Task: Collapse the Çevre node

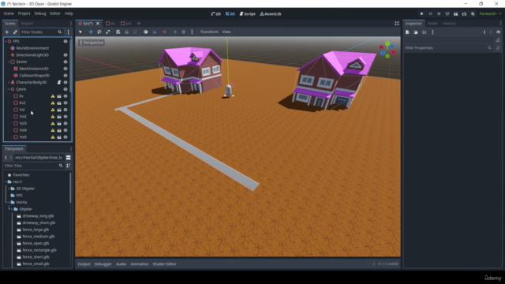Action: (x=9, y=89)
